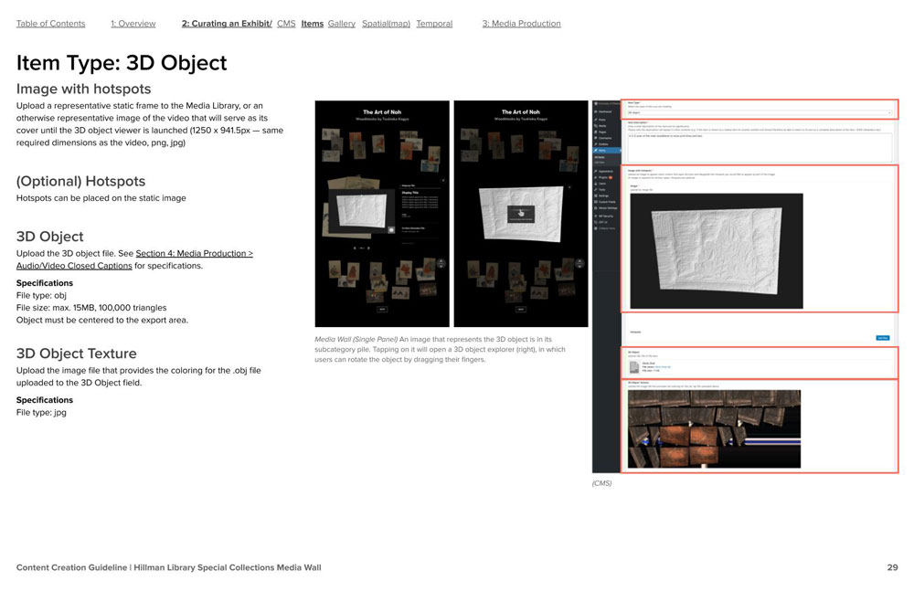This screenshot has height=591, width=914.
Task: Click the "(Optional) Hotspots" heading
Action: click(80, 181)
